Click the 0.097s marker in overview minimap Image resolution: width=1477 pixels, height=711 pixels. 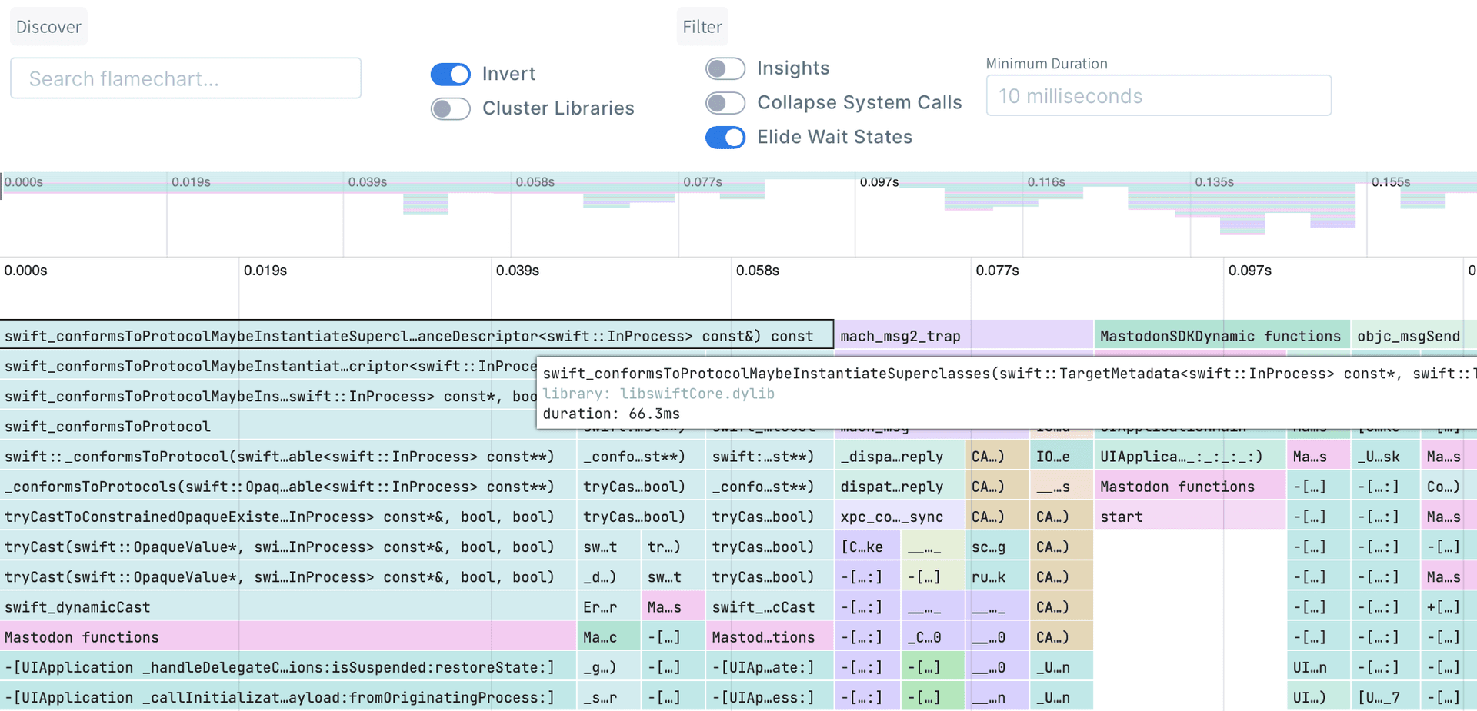[879, 182]
